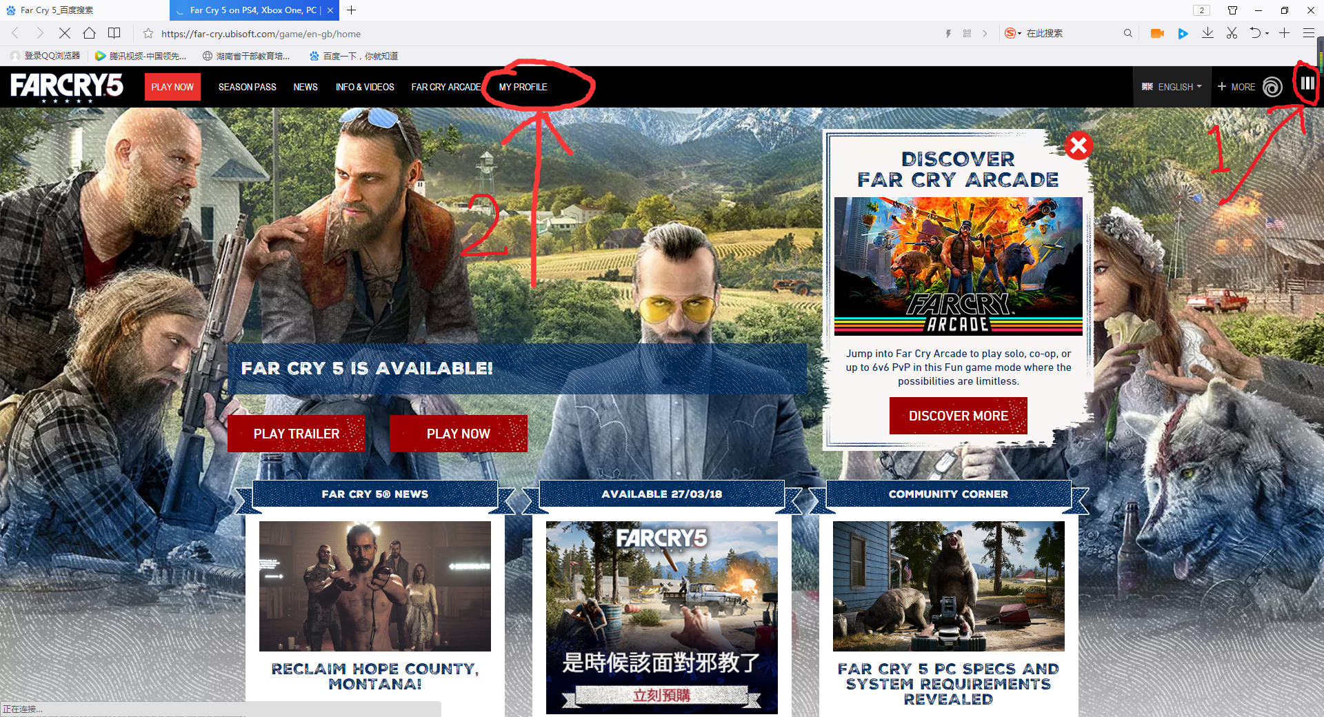Open the Tencent Video bookmark
This screenshot has width=1324, height=717.
click(x=141, y=56)
